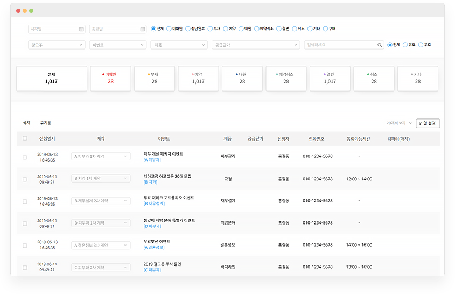455x294 pixels.
Task: Open the start date (시작일) calendar icon
Action: point(81,29)
